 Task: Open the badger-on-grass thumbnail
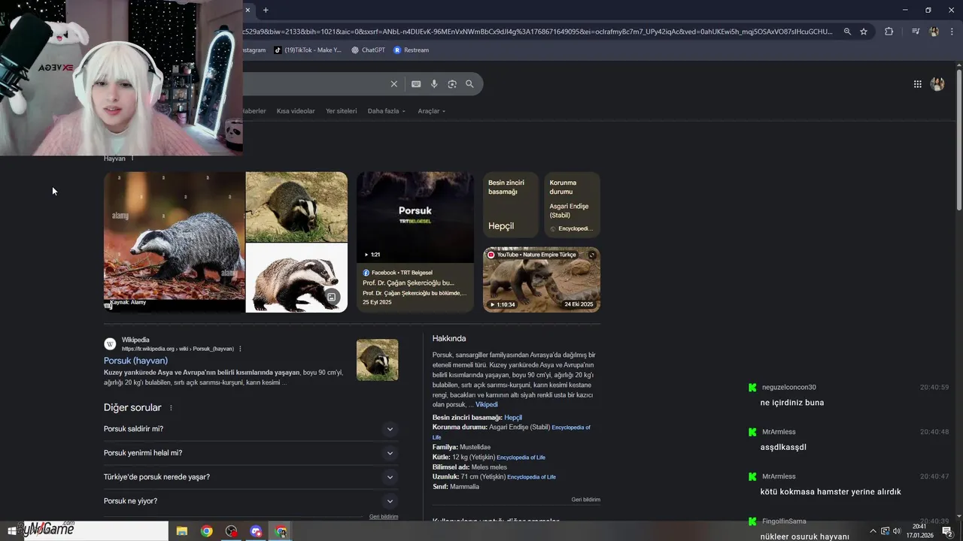[x=296, y=207]
